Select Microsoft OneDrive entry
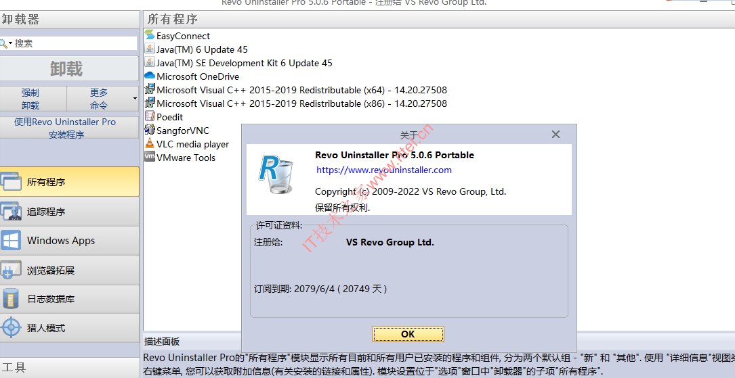 pyautogui.click(x=198, y=76)
